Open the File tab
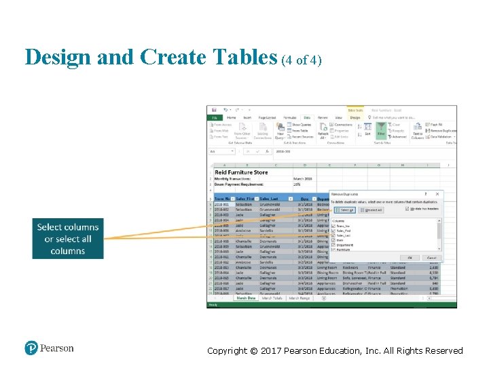The height and width of the screenshot is (366, 489). point(215,118)
